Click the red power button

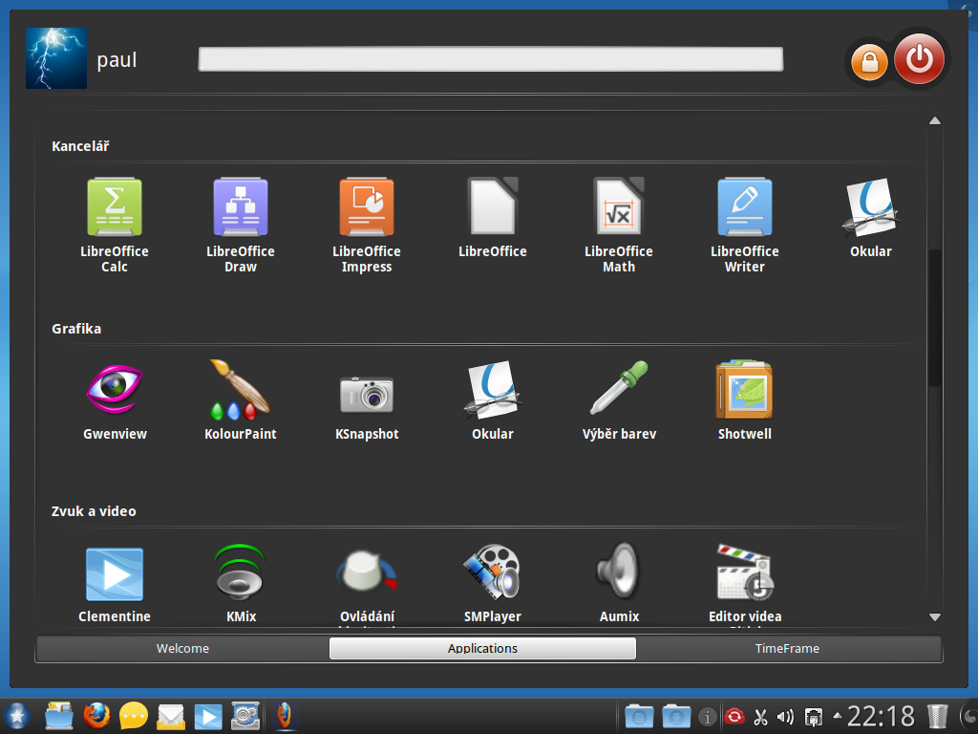[x=920, y=59]
